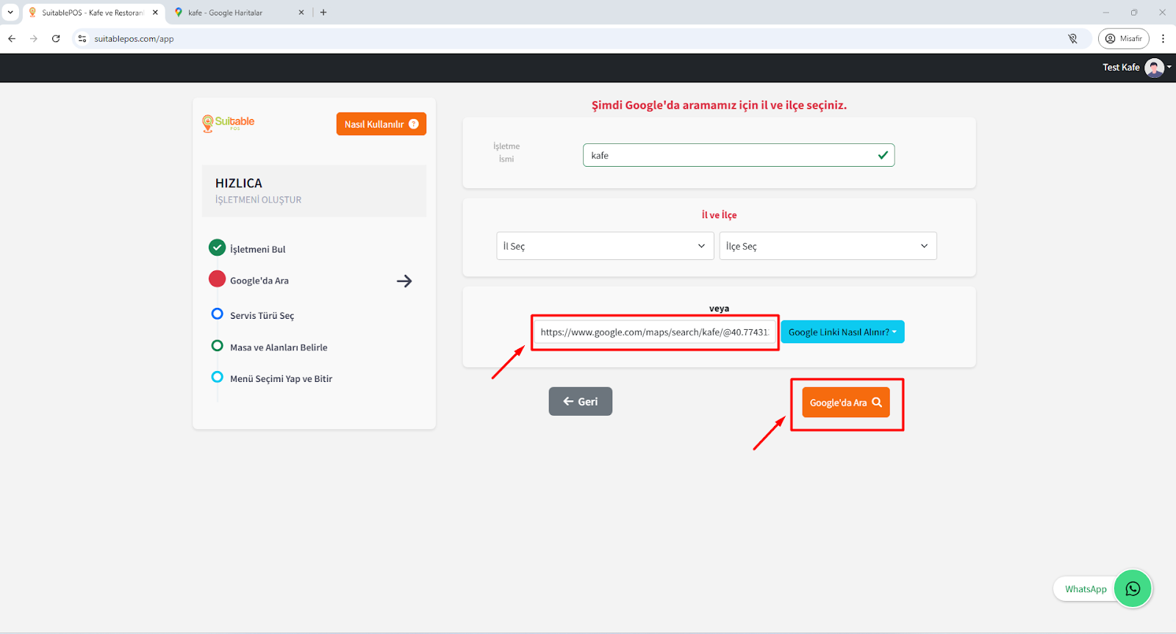
Task: Click the WhatsApp label bubble
Action: click(x=1086, y=589)
